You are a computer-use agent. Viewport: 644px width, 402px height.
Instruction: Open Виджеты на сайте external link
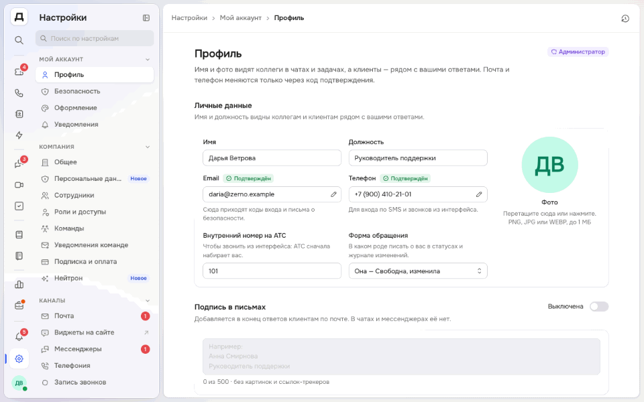[95, 332]
